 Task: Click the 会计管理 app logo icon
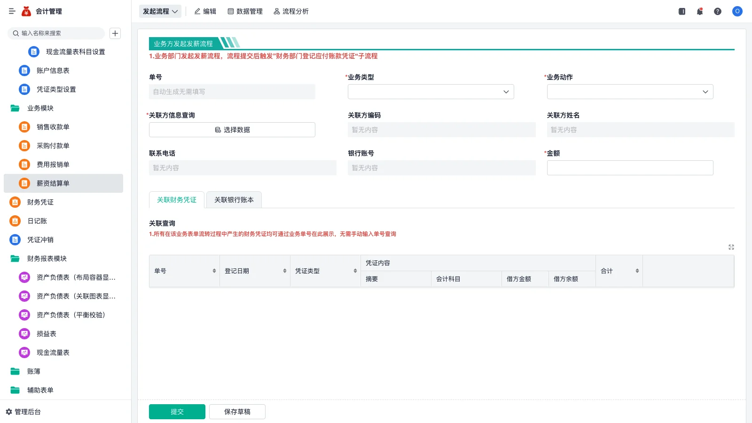coord(26,11)
